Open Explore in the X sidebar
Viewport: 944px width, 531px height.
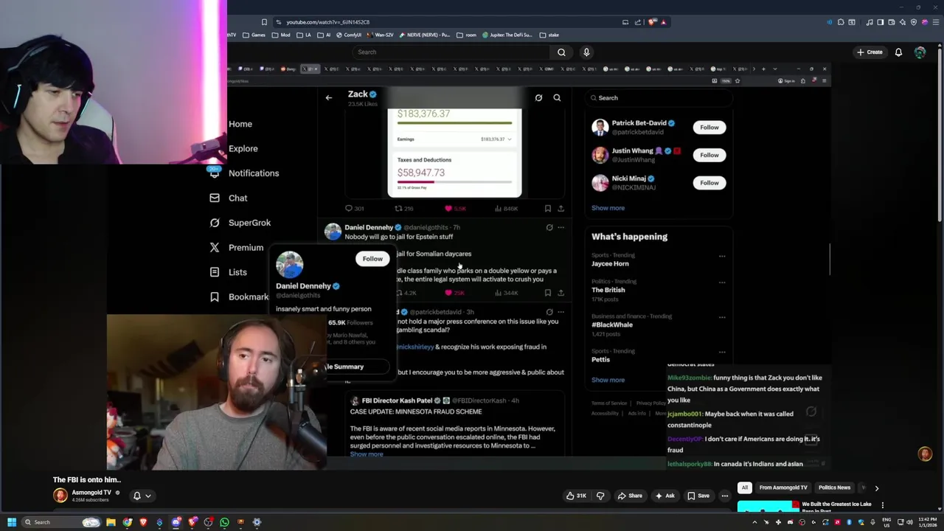coord(243,148)
